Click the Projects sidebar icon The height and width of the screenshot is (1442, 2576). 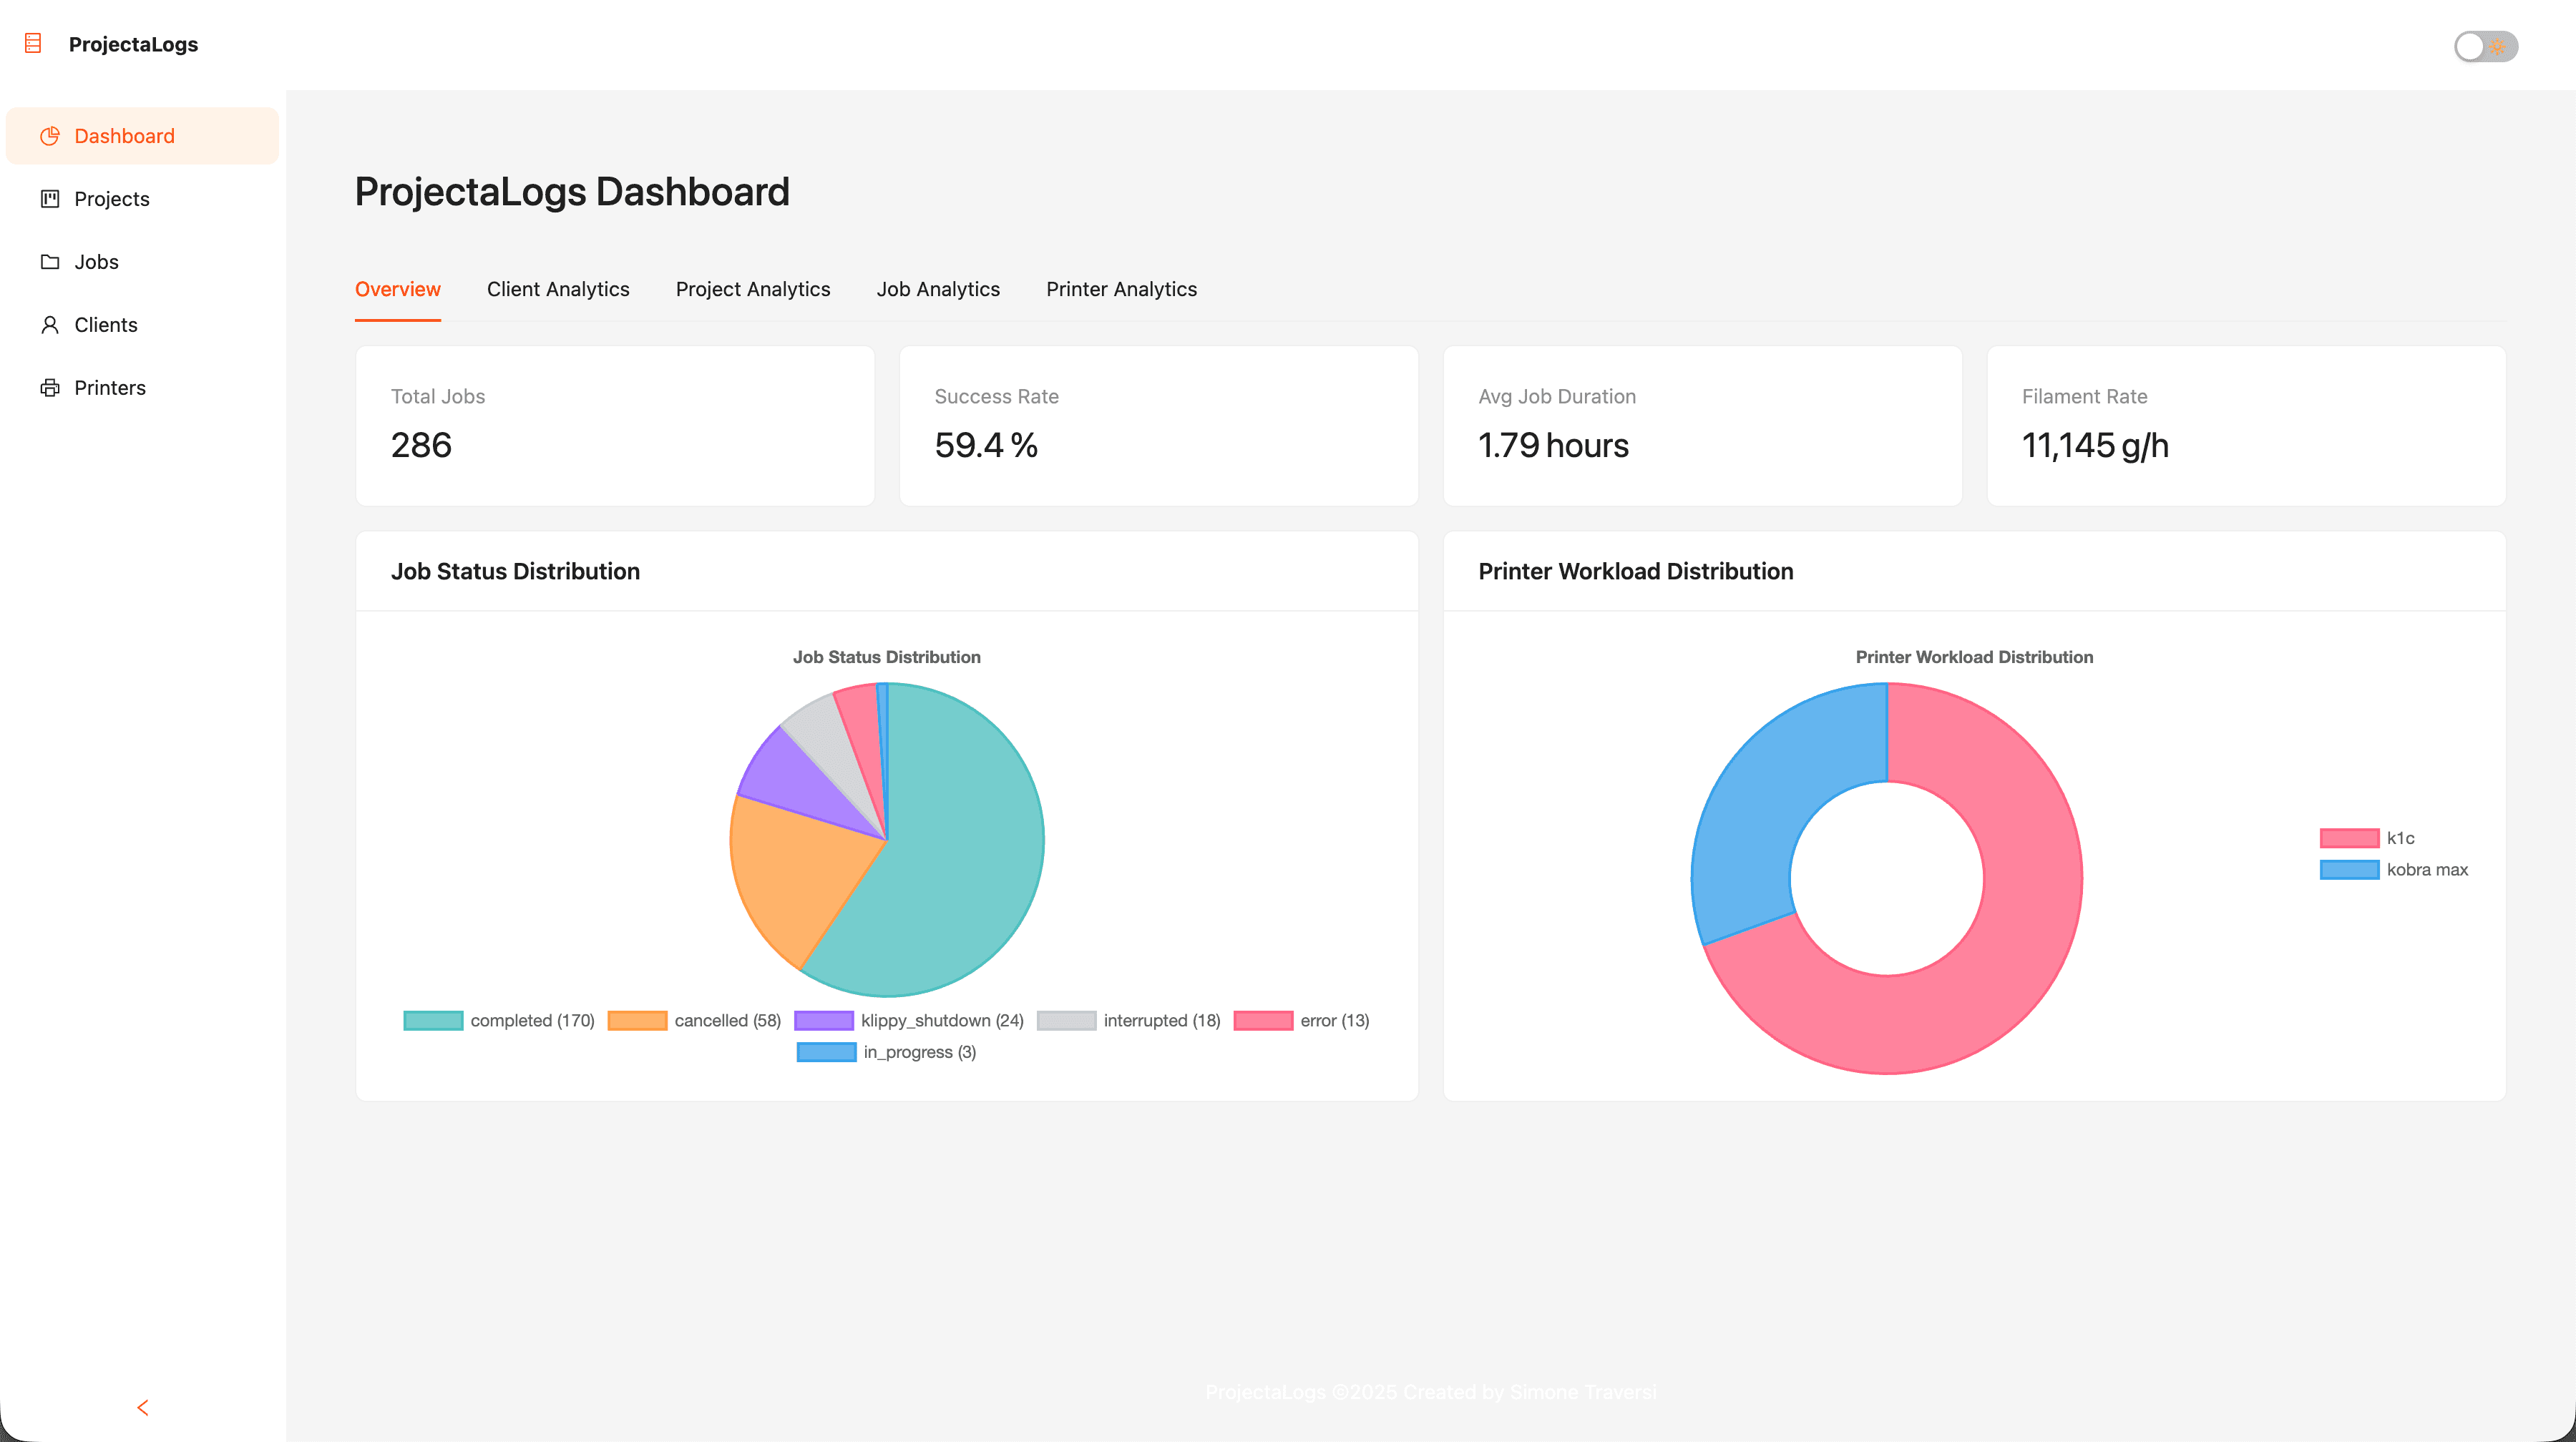tap(49, 199)
